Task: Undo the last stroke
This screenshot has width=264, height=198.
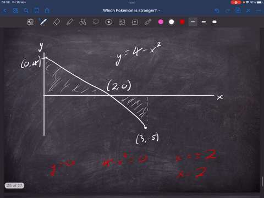Action: click(217, 10)
